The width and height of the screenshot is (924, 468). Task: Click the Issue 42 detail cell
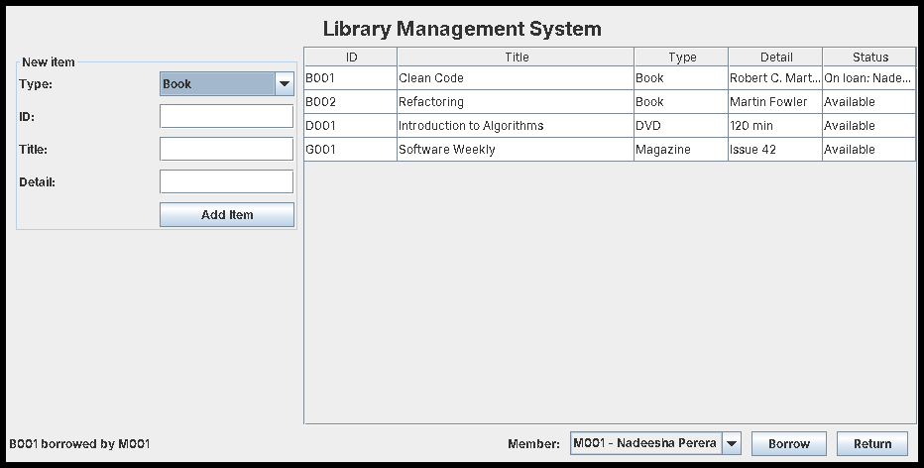click(776, 149)
